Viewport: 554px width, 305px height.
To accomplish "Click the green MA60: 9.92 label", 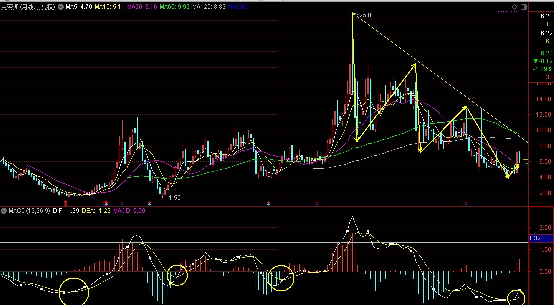I will [x=174, y=7].
